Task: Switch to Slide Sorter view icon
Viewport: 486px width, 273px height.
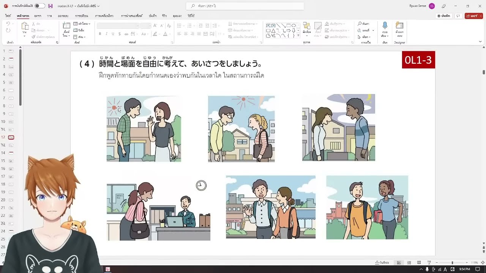Action: [409, 262]
